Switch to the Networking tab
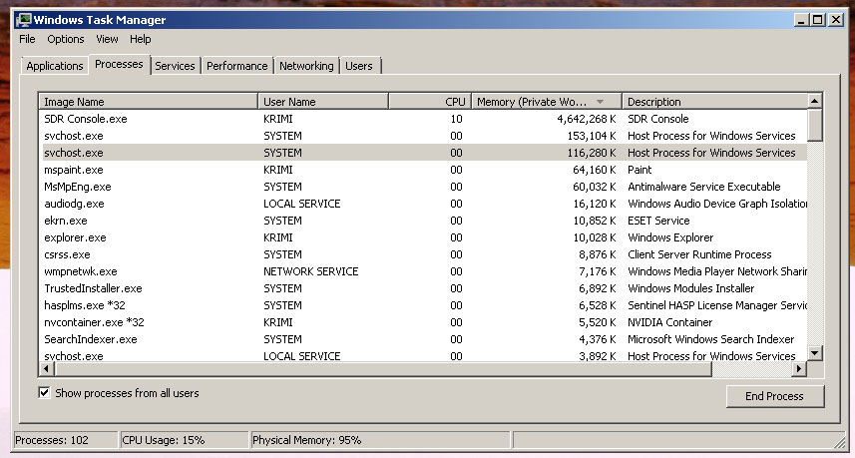The image size is (855, 458). [306, 66]
